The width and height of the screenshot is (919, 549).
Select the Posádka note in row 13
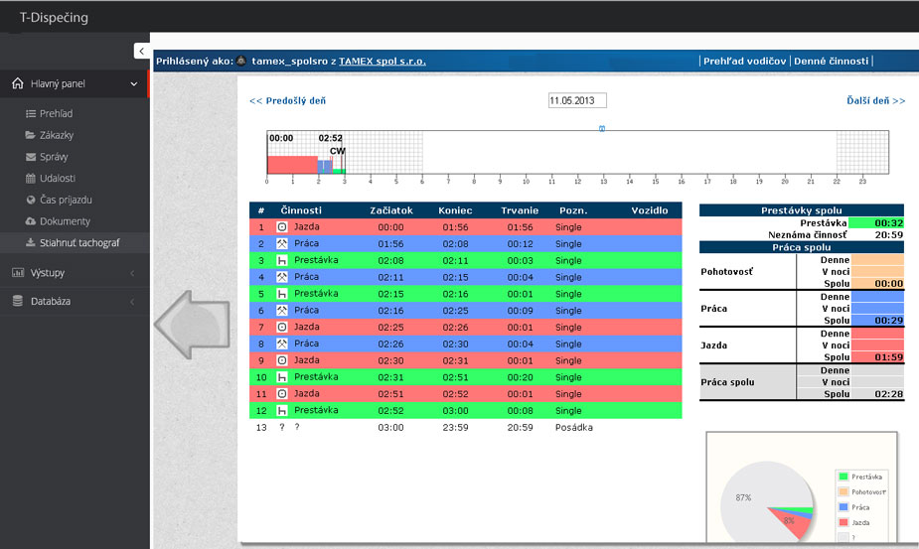pyautogui.click(x=574, y=427)
